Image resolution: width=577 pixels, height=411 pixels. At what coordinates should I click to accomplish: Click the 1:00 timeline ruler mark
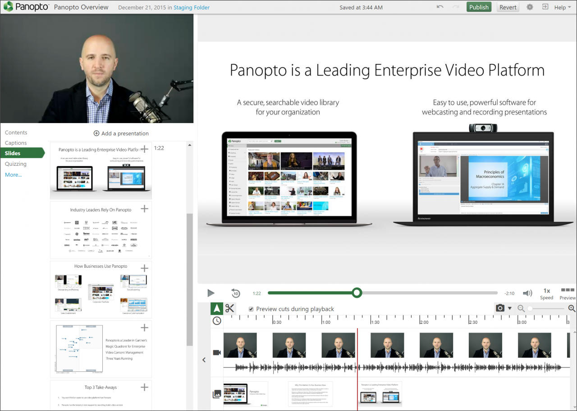[x=325, y=322]
